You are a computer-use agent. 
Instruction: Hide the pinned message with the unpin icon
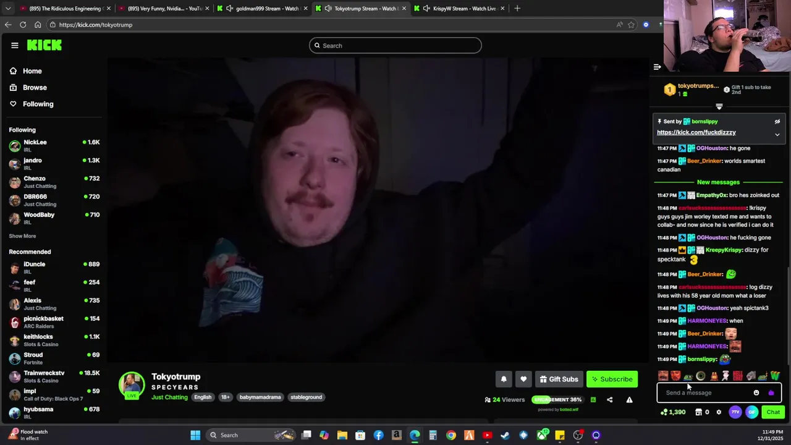(777, 122)
